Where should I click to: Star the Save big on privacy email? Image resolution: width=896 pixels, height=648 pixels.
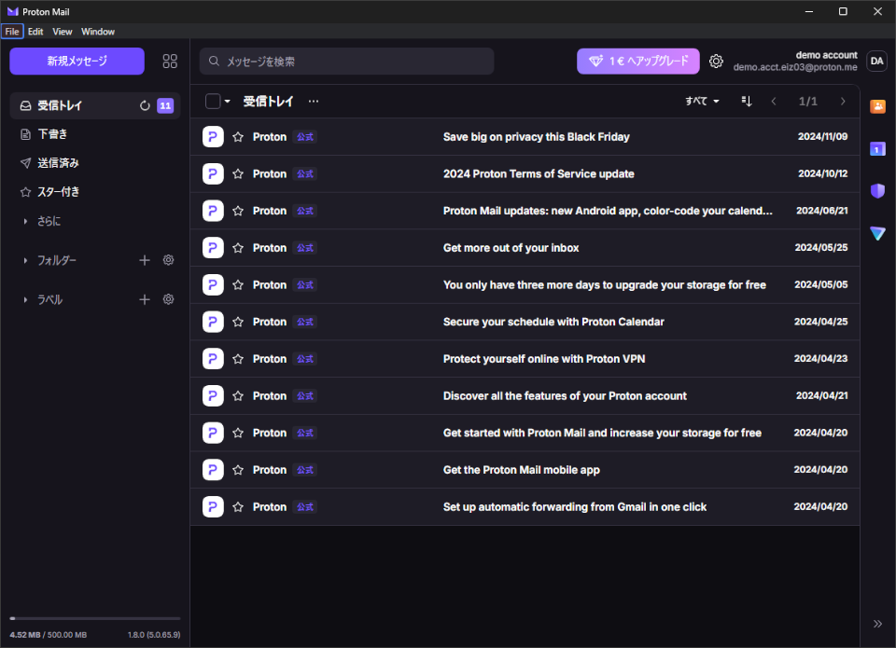pos(238,137)
